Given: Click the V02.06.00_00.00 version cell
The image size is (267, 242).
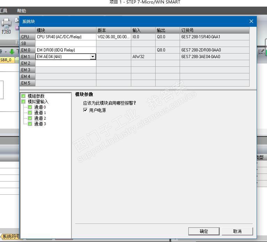Looking at the screenshot, I should (113, 37).
